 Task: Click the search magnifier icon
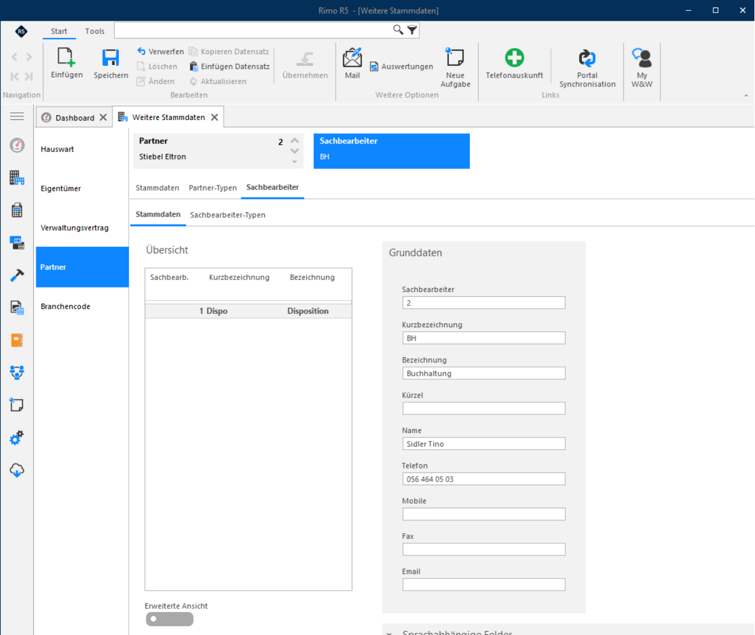[398, 30]
